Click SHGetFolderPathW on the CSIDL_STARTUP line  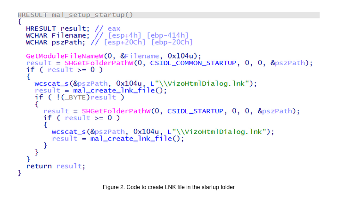pyautogui.click(x=116, y=111)
